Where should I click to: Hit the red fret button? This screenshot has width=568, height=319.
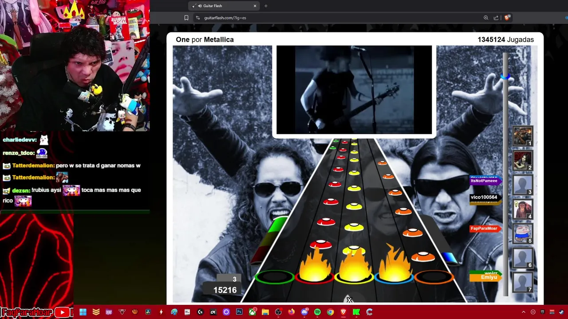click(314, 278)
